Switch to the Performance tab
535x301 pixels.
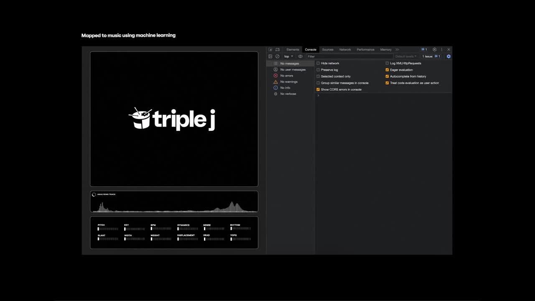coord(366,50)
